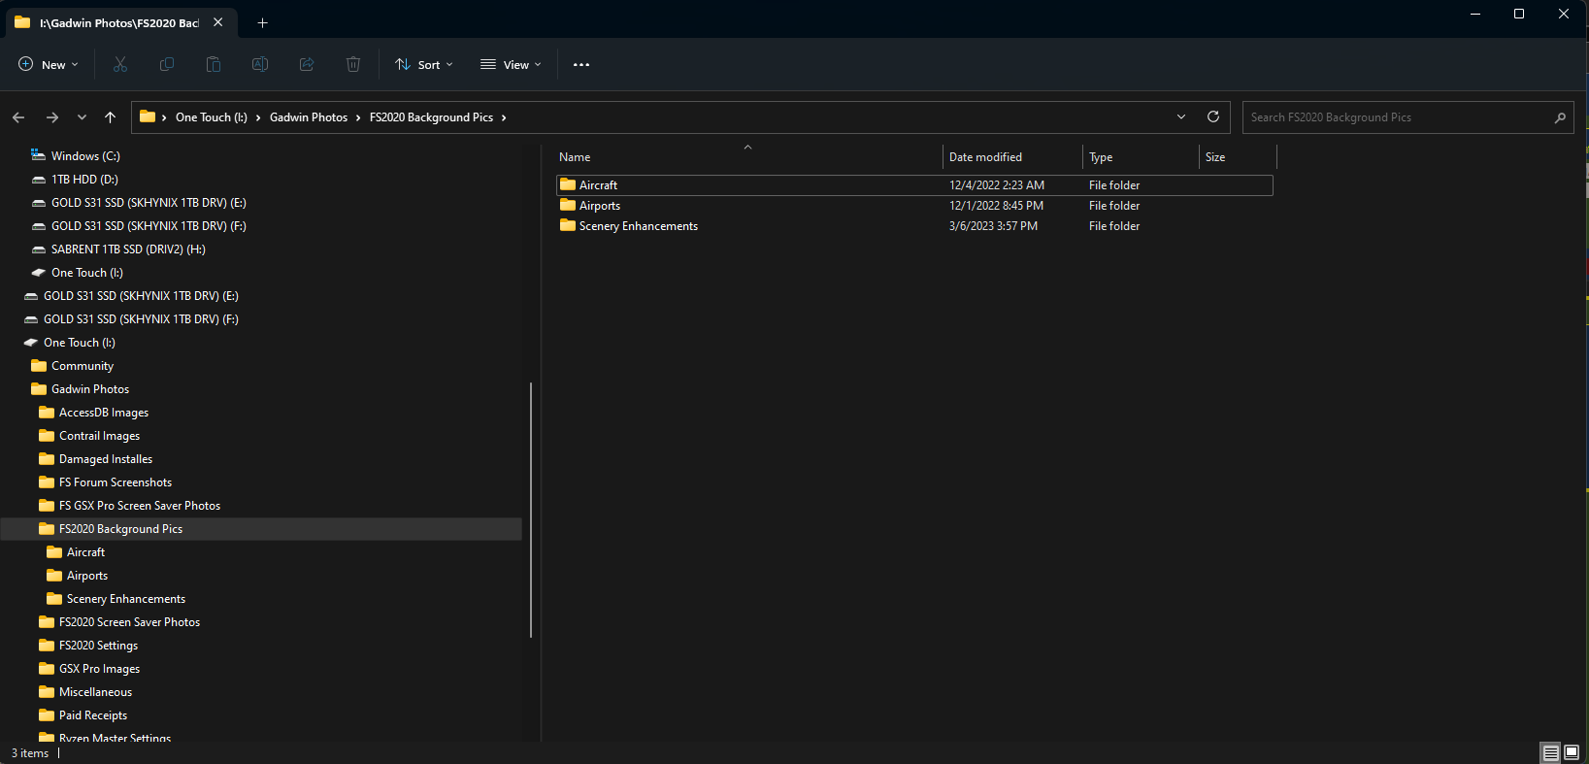The height and width of the screenshot is (764, 1589).
Task: Click the Share icon in the toolbar
Action: click(307, 64)
